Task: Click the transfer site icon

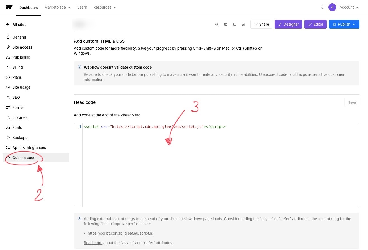Action: point(217,24)
